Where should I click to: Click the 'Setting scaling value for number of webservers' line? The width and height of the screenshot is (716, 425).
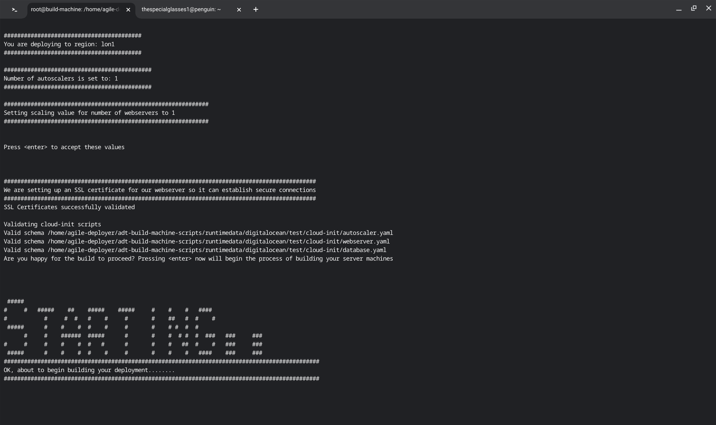tap(89, 113)
